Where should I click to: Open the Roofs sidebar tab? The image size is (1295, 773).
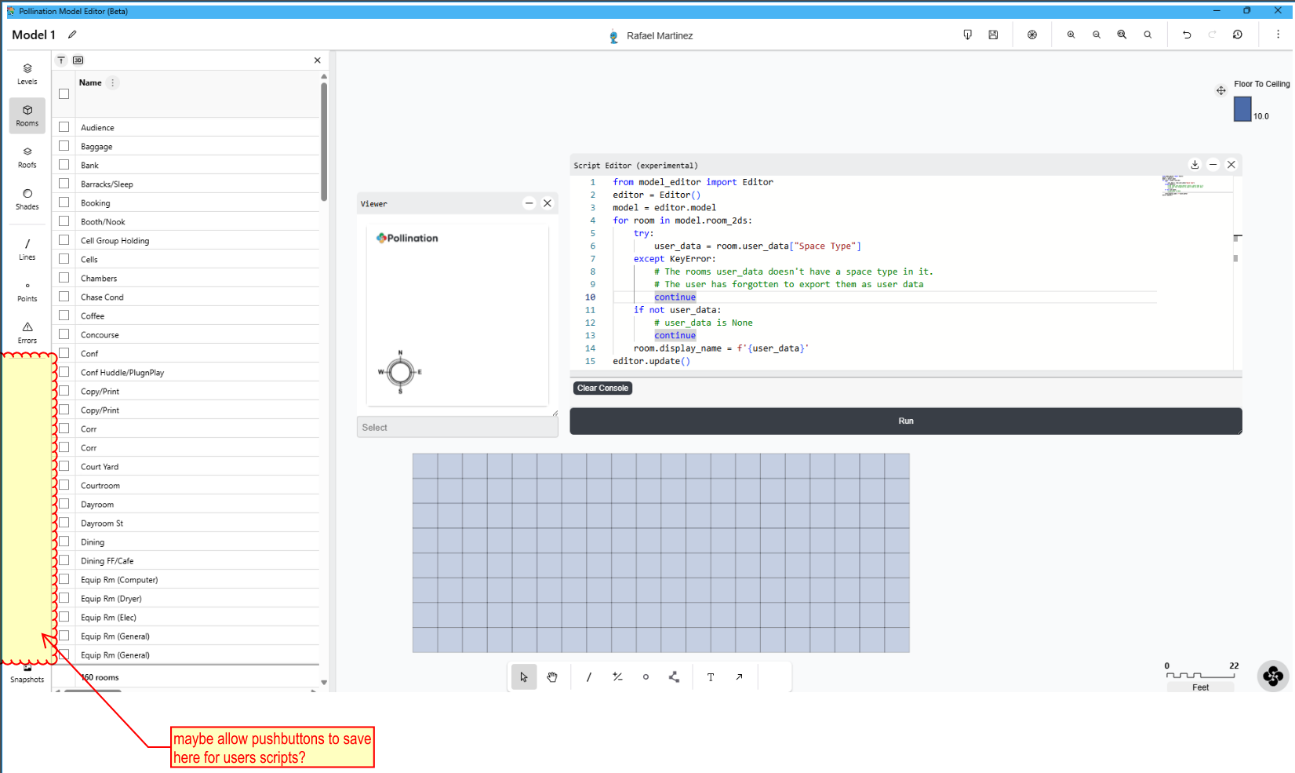click(27, 157)
